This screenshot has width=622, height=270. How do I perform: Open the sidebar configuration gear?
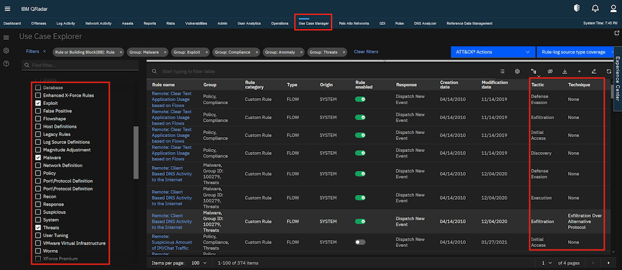point(6,51)
